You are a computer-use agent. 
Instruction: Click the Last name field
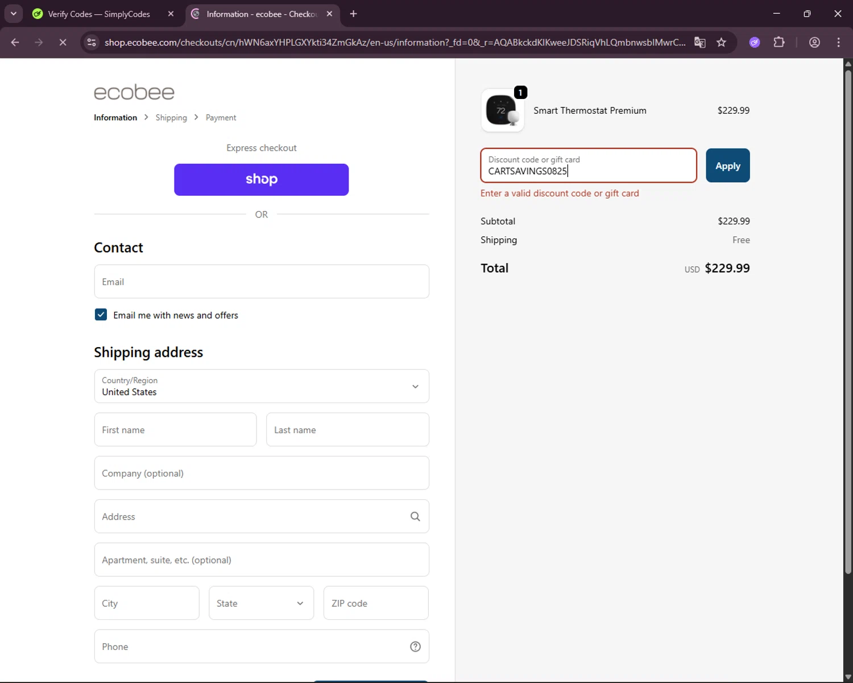click(347, 430)
